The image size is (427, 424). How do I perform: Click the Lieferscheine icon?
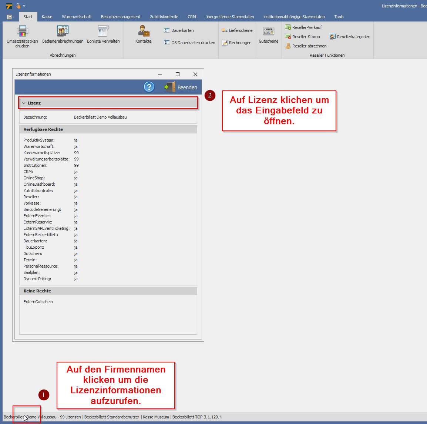[224, 30]
